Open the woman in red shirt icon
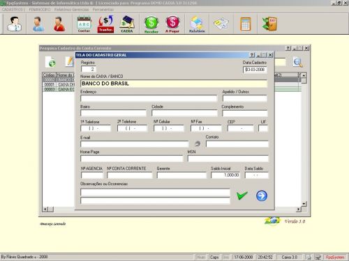The image size is (349, 261). 59,24
